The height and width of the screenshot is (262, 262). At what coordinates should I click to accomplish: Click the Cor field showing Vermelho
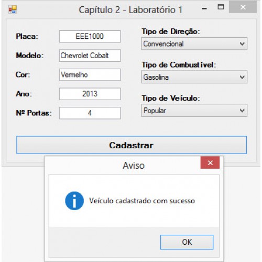(x=90, y=75)
